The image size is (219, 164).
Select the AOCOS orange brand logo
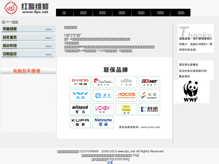click(126, 96)
